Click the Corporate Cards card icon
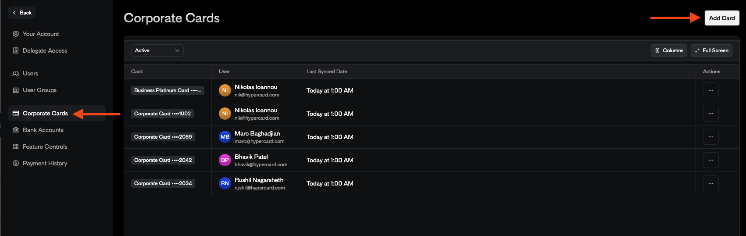 (16, 113)
